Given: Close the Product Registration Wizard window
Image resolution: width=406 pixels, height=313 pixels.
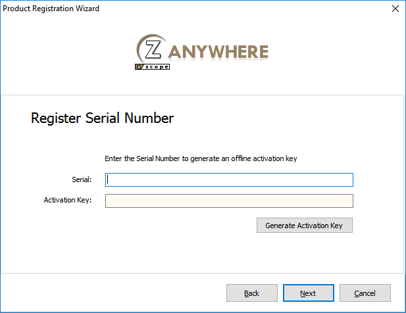Looking at the screenshot, I should (x=395, y=9).
